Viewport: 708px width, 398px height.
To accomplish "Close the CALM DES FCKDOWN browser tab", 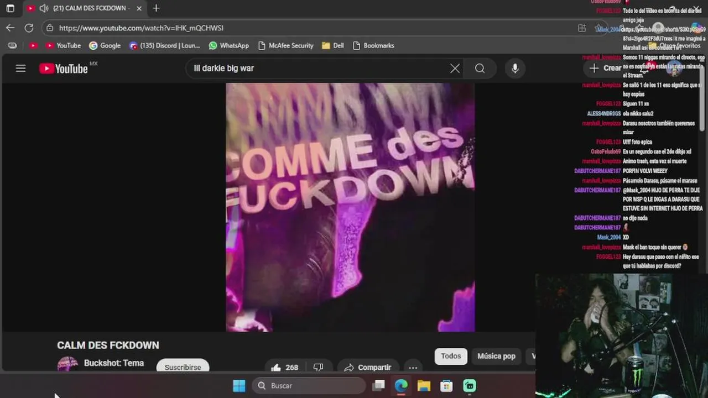I will [139, 8].
